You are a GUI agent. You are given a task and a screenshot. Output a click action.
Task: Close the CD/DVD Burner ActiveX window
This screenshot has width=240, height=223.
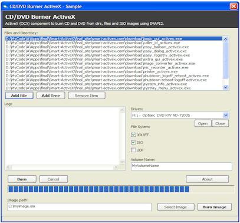(x=234, y=6)
